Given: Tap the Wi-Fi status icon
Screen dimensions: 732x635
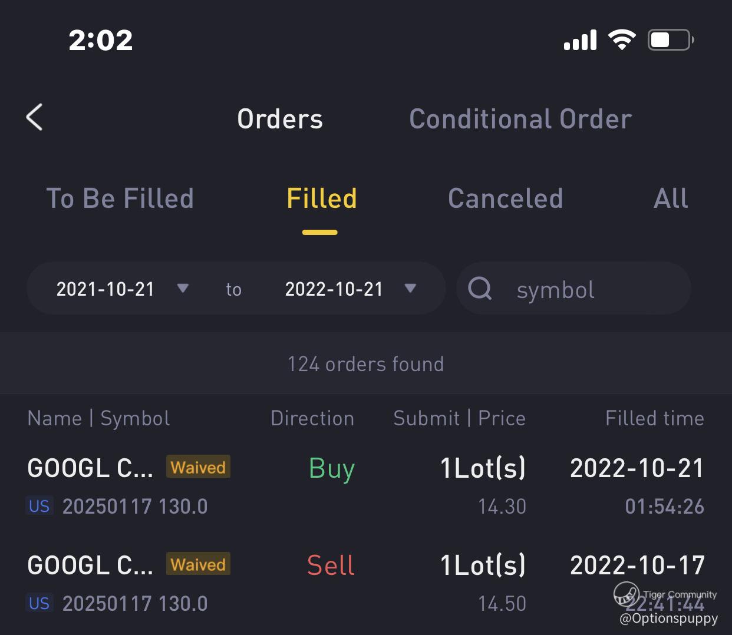Looking at the screenshot, I should (x=622, y=40).
